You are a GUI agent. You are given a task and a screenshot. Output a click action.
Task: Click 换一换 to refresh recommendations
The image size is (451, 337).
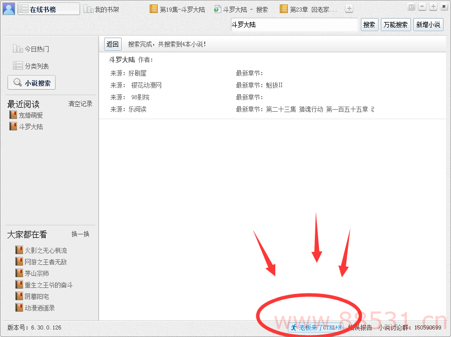pos(80,234)
